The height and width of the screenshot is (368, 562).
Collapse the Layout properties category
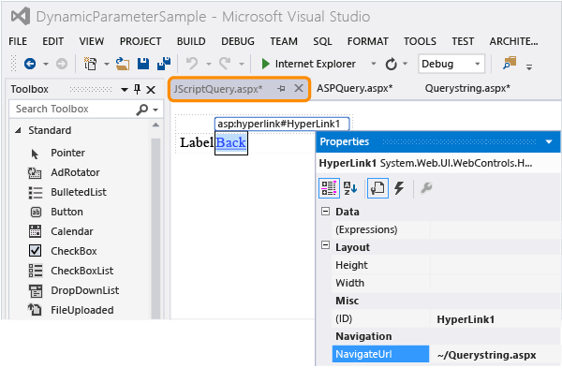tap(325, 246)
